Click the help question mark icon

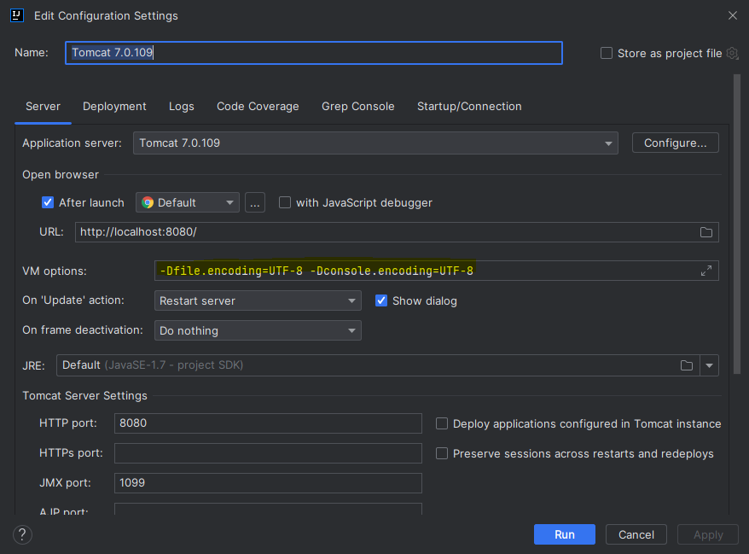(22, 534)
